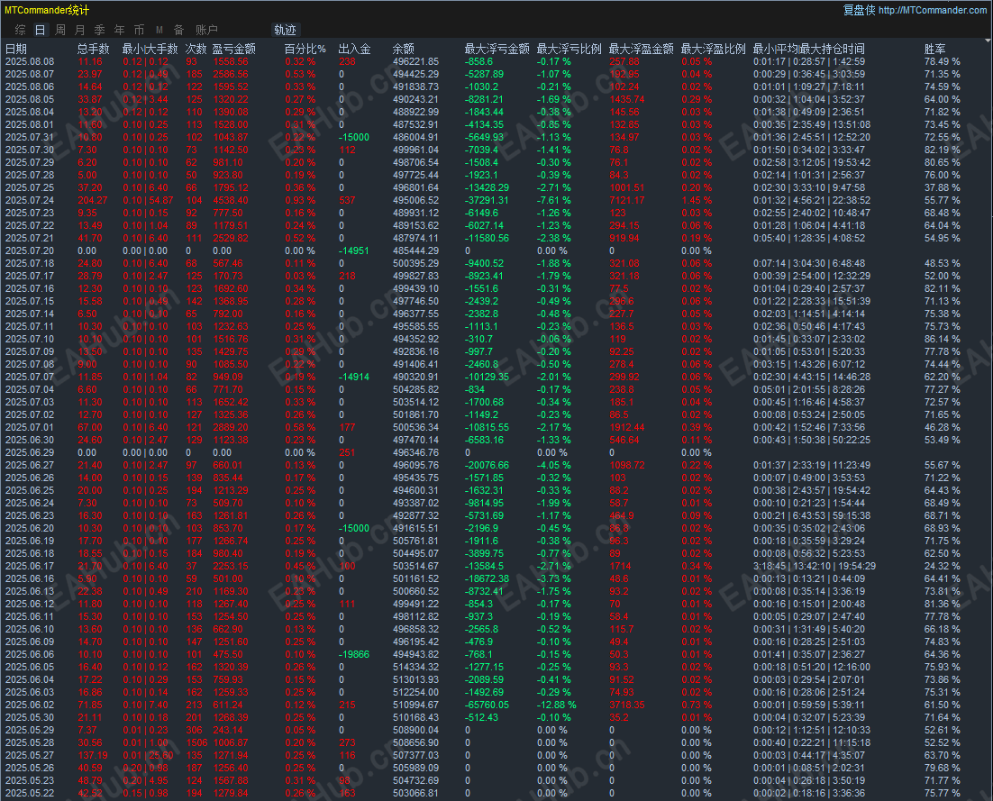Image resolution: width=993 pixels, height=801 pixels.
Task: Click floating loss -65760.05 on 2025.06.02
Action: [x=487, y=705]
